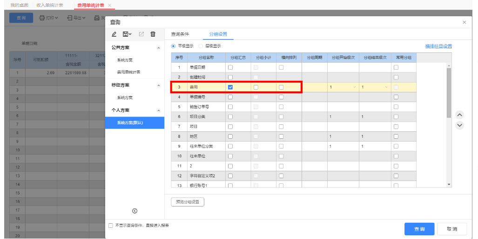
Task: Click the 预览分组设置 button
Action: [x=188, y=202]
